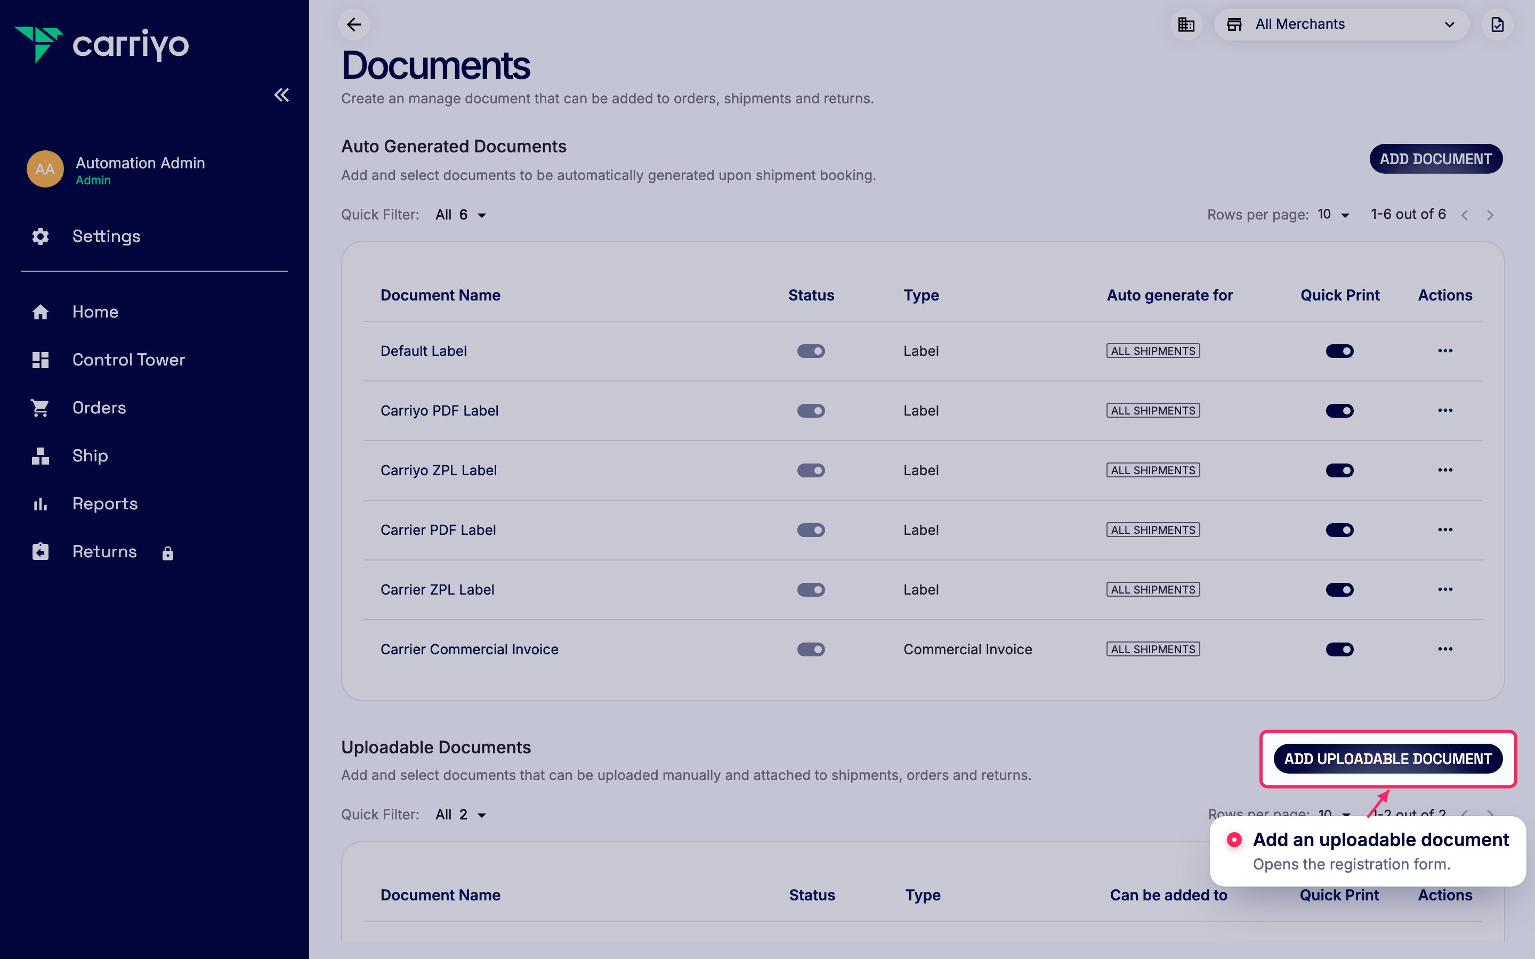The image size is (1535, 959).
Task: Click the AA user avatar
Action: point(45,169)
